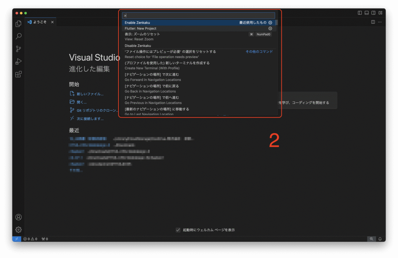Open the Search view in activity bar

(18, 36)
